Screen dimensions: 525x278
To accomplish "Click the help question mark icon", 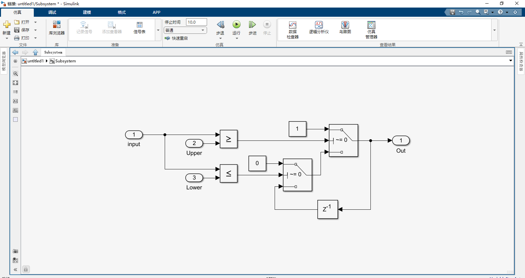I will pyautogui.click(x=500, y=12).
